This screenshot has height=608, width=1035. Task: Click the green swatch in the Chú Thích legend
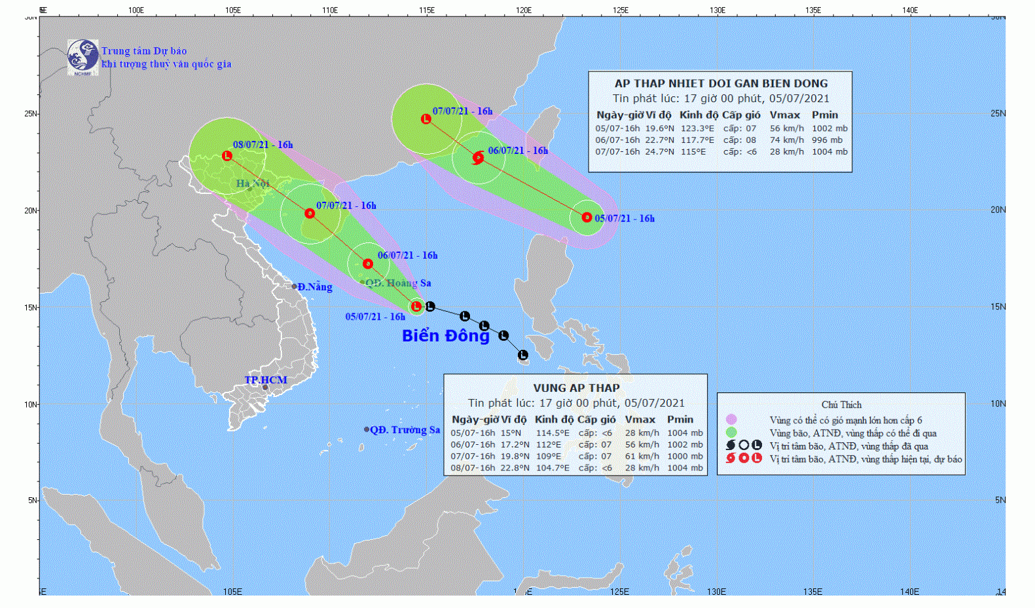pyautogui.click(x=731, y=432)
